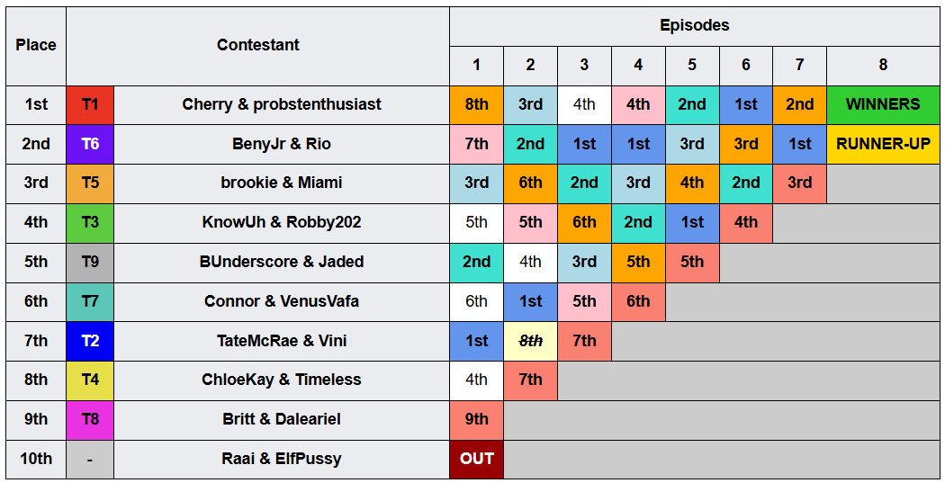Select the 10th place cell

tap(36, 459)
